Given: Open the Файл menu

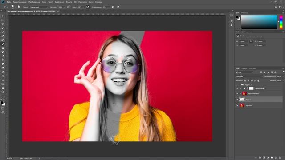Looking at the screenshot, I should 9,2.
